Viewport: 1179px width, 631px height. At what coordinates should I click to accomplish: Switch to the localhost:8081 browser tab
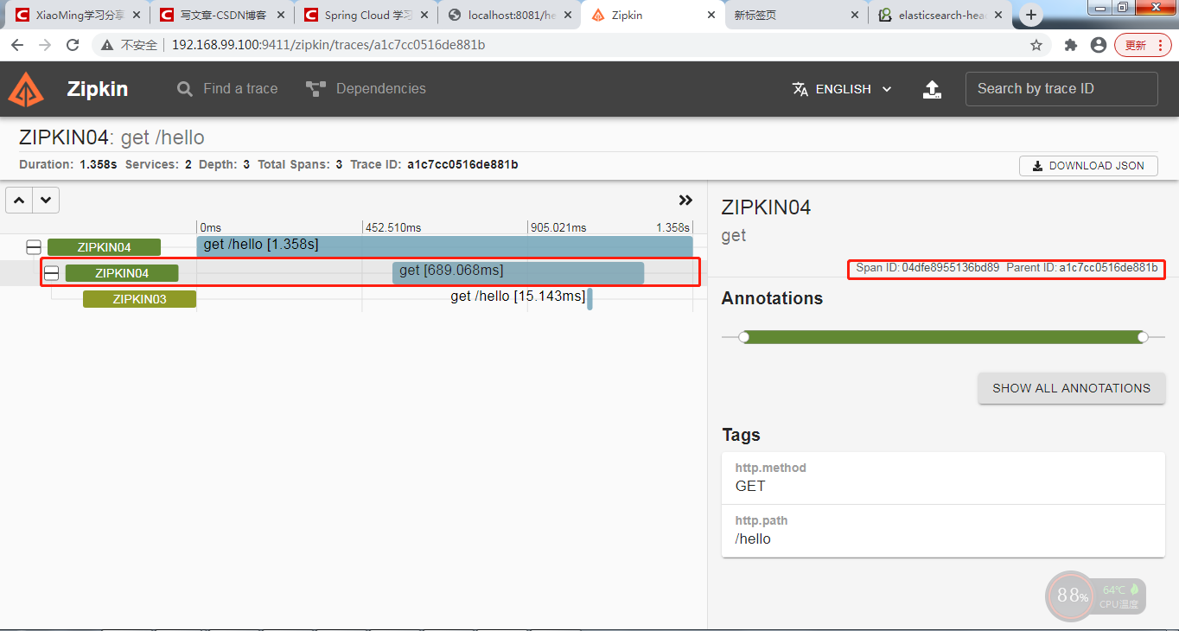[510, 15]
